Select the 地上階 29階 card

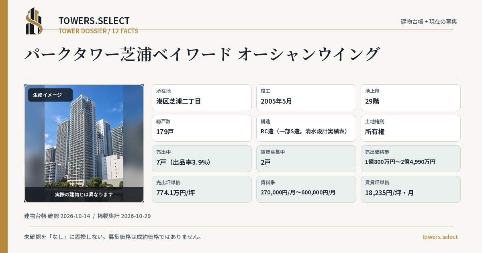pos(411,98)
